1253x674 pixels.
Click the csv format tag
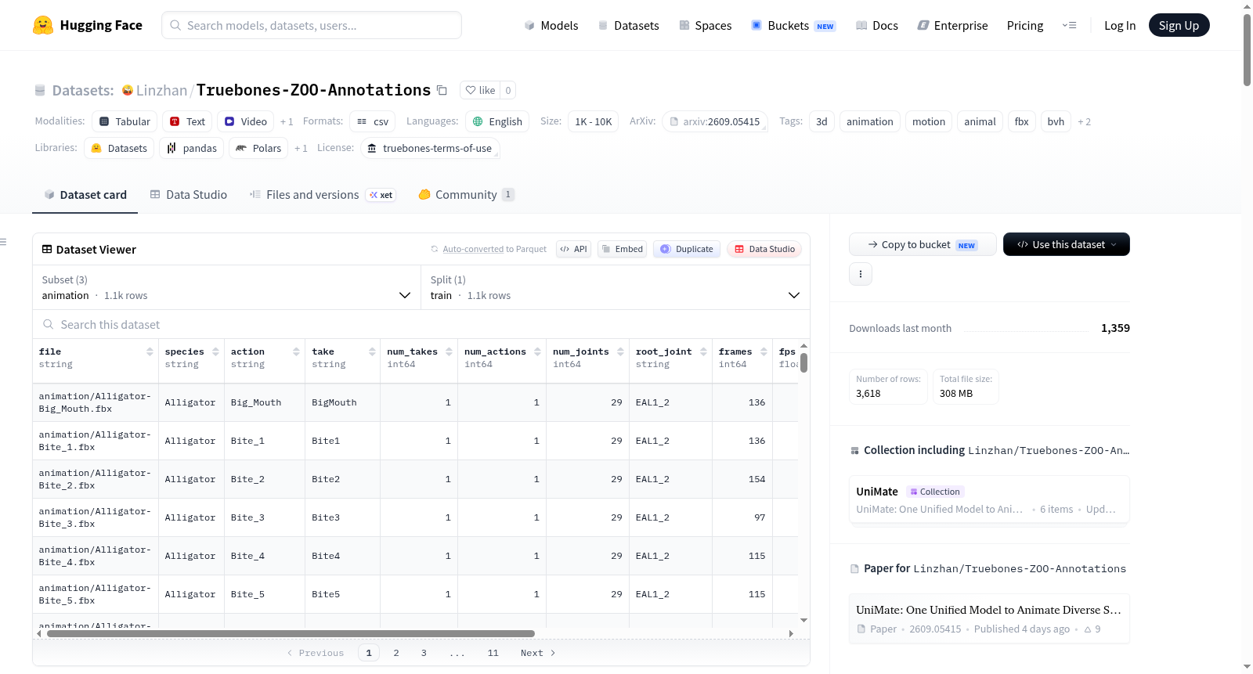tap(372, 121)
